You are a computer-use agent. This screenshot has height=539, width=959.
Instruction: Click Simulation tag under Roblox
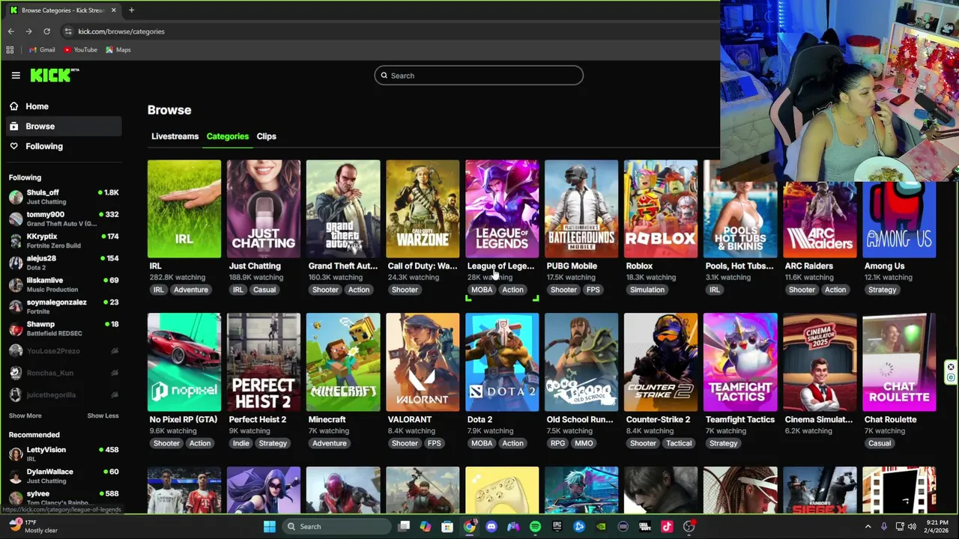(x=647, y=290)
